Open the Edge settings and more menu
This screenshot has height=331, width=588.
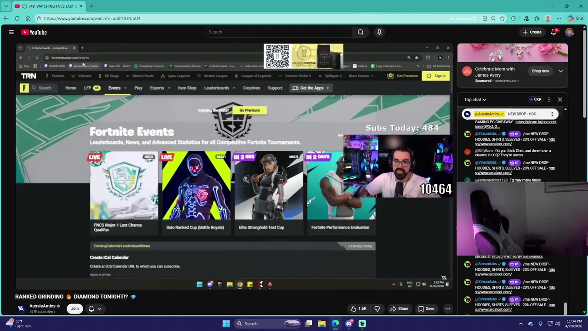tap(559, 18)
